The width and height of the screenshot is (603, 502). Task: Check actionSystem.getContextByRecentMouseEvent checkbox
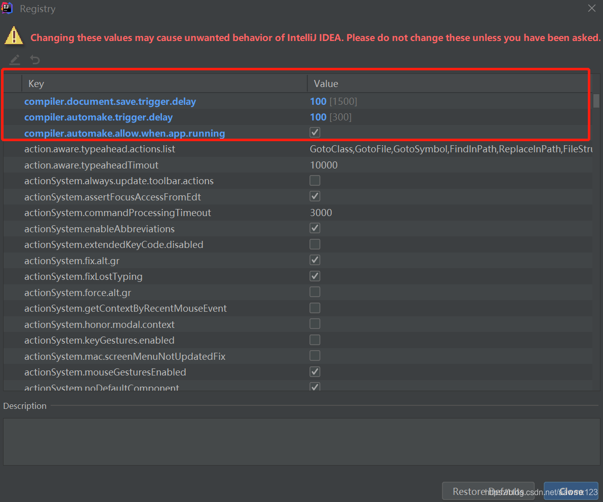(315, 308)
